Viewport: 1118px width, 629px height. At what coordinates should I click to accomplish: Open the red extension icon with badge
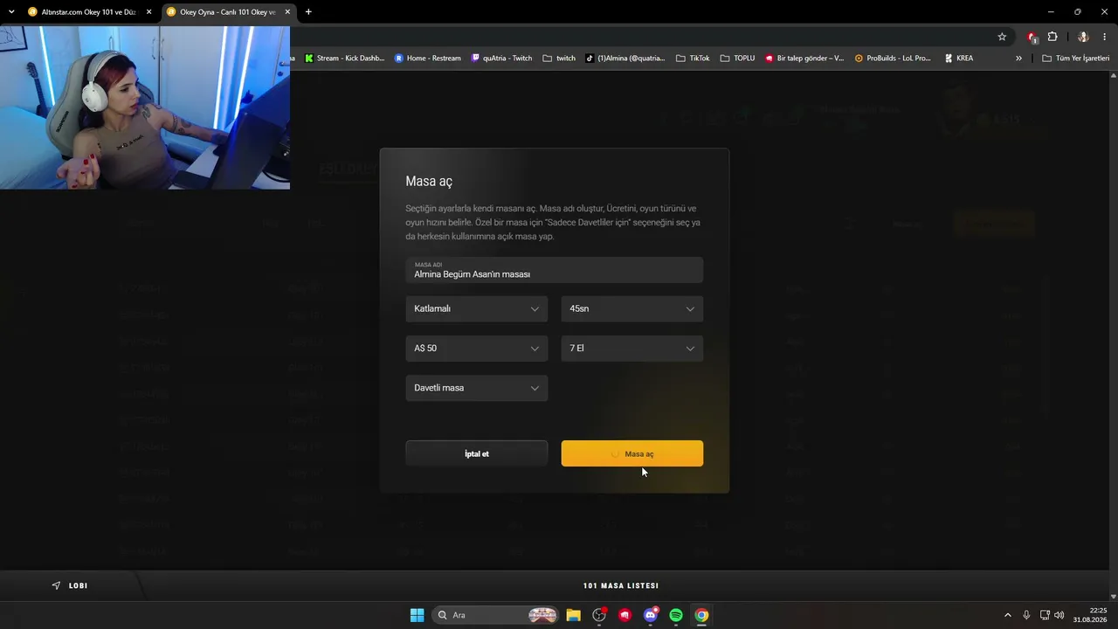tap(1032, 37)
